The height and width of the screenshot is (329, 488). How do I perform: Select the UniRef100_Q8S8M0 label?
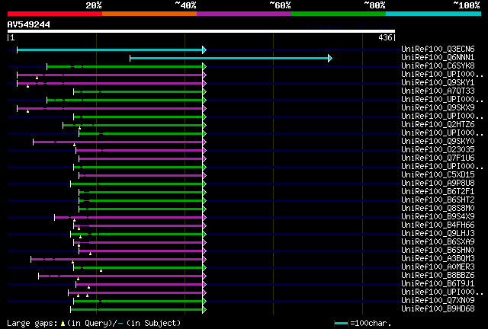438,209
